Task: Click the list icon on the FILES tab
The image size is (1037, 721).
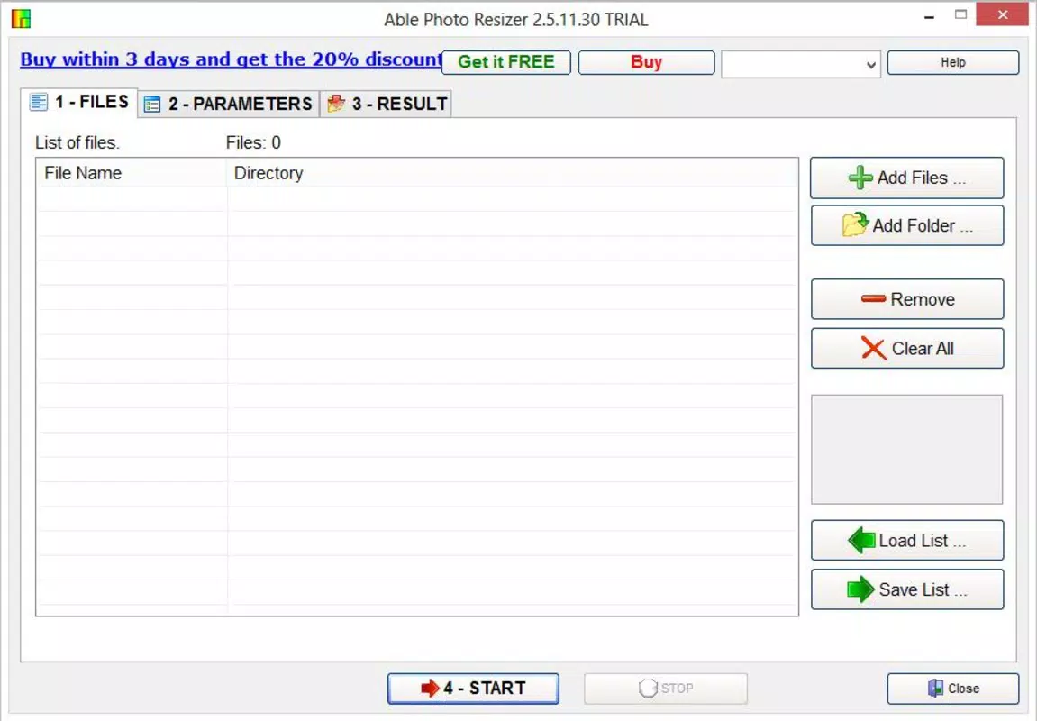Action: pos(39,102)
